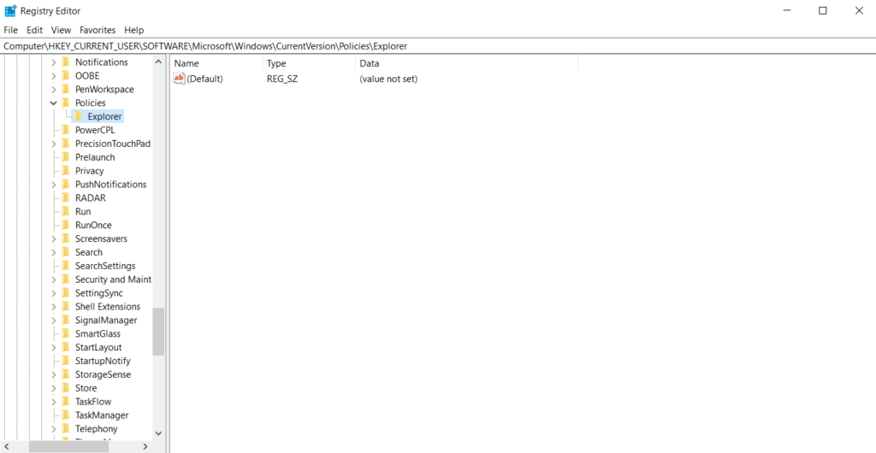The width and height of the screenshot is (876, 453).
Task: Open the View menu
Action: pos(61,30)
